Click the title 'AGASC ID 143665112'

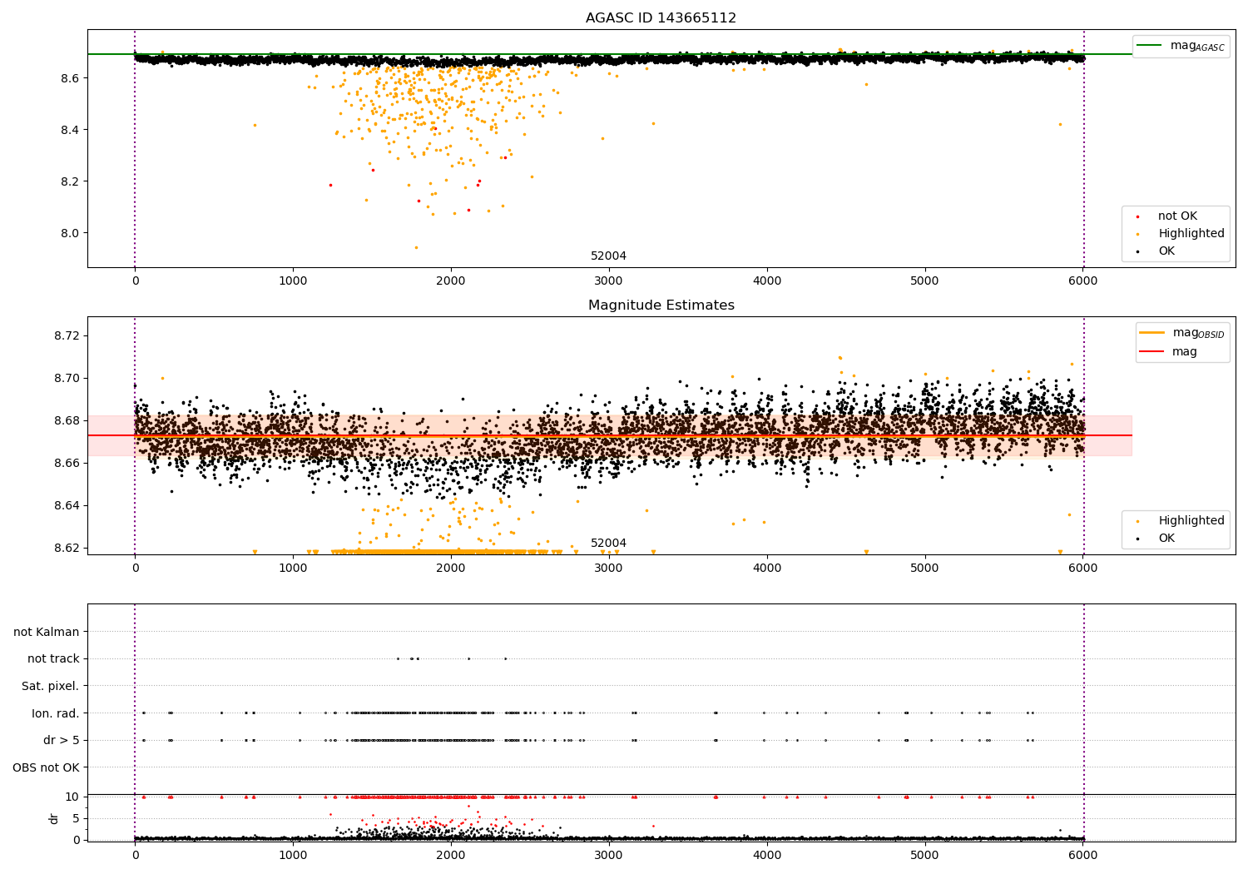pyautogui.click(x=661, y=18)
